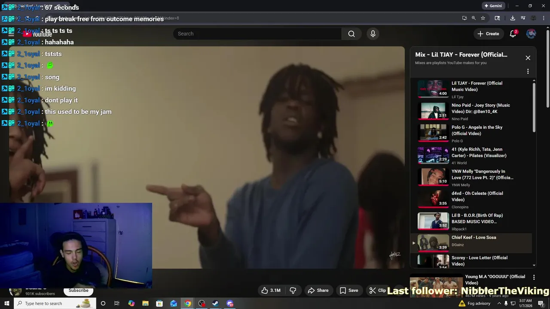Select Chief Keef Love Sosa playlist title
Screen dimensions: 550x309
click(x=474, y=237)
